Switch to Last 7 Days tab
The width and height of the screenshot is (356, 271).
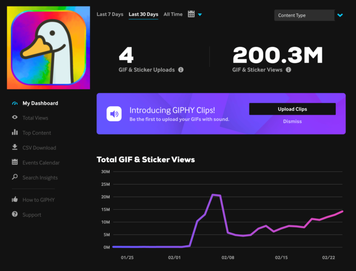point(110,14)
